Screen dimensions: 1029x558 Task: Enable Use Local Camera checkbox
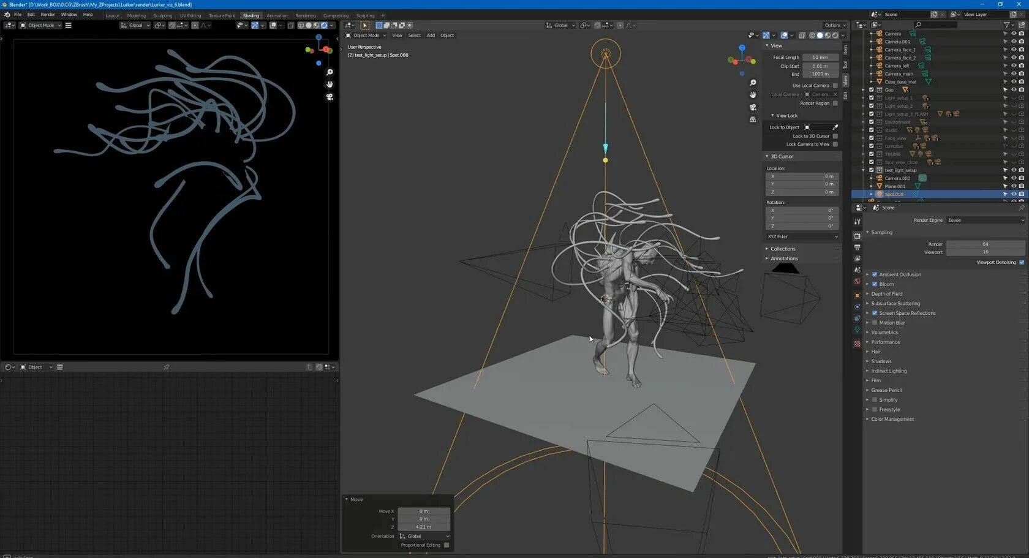[x=835, y=86]
